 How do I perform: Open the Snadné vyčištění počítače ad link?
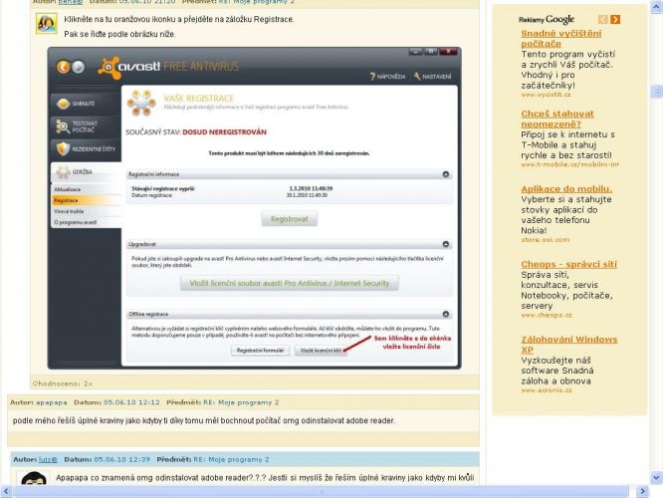[x=561, y=39]
